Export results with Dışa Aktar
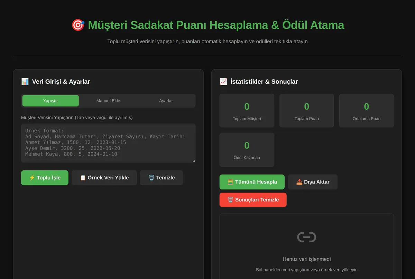The image size is (415, 279). pyautogui.click(x=313, y=182)
